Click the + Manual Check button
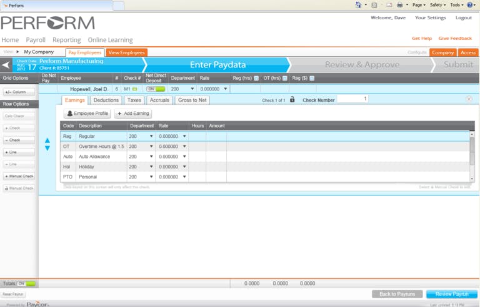 click(19, 176)
